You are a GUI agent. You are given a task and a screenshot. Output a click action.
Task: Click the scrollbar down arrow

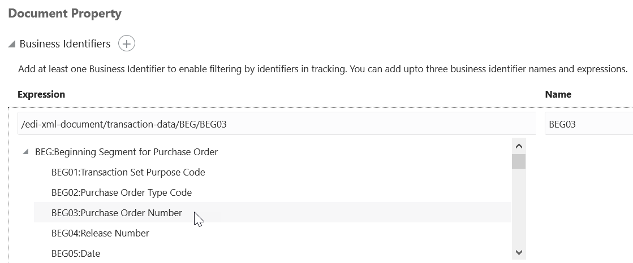pos(519,252)
